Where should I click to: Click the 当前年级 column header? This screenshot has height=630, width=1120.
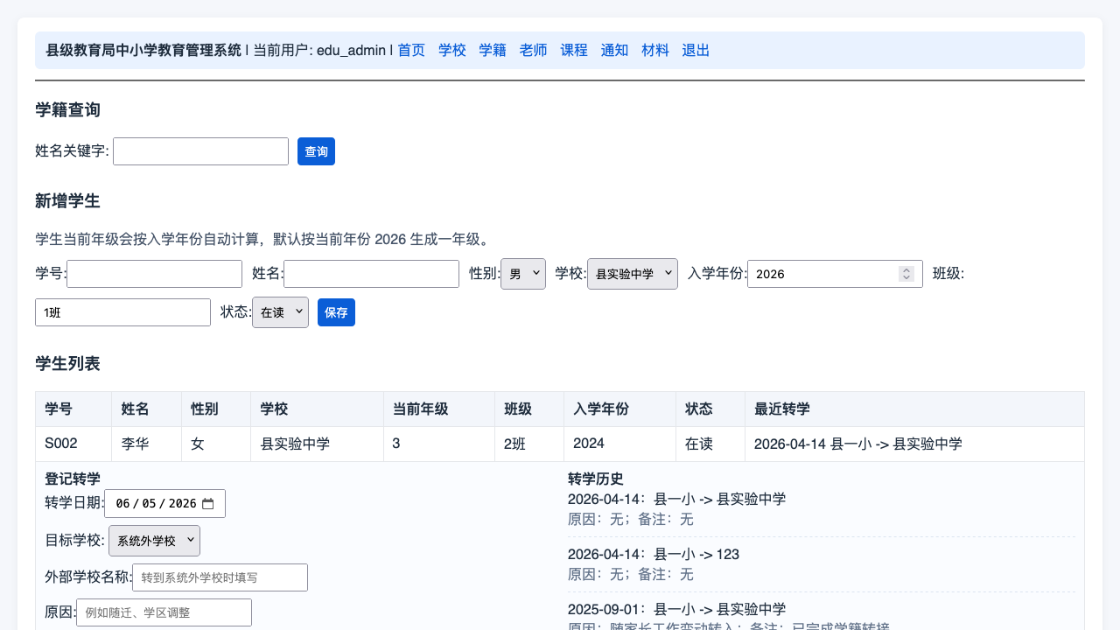[439, 409]
